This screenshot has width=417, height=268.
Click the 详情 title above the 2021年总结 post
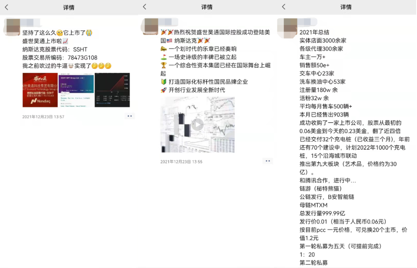point(346,7)
